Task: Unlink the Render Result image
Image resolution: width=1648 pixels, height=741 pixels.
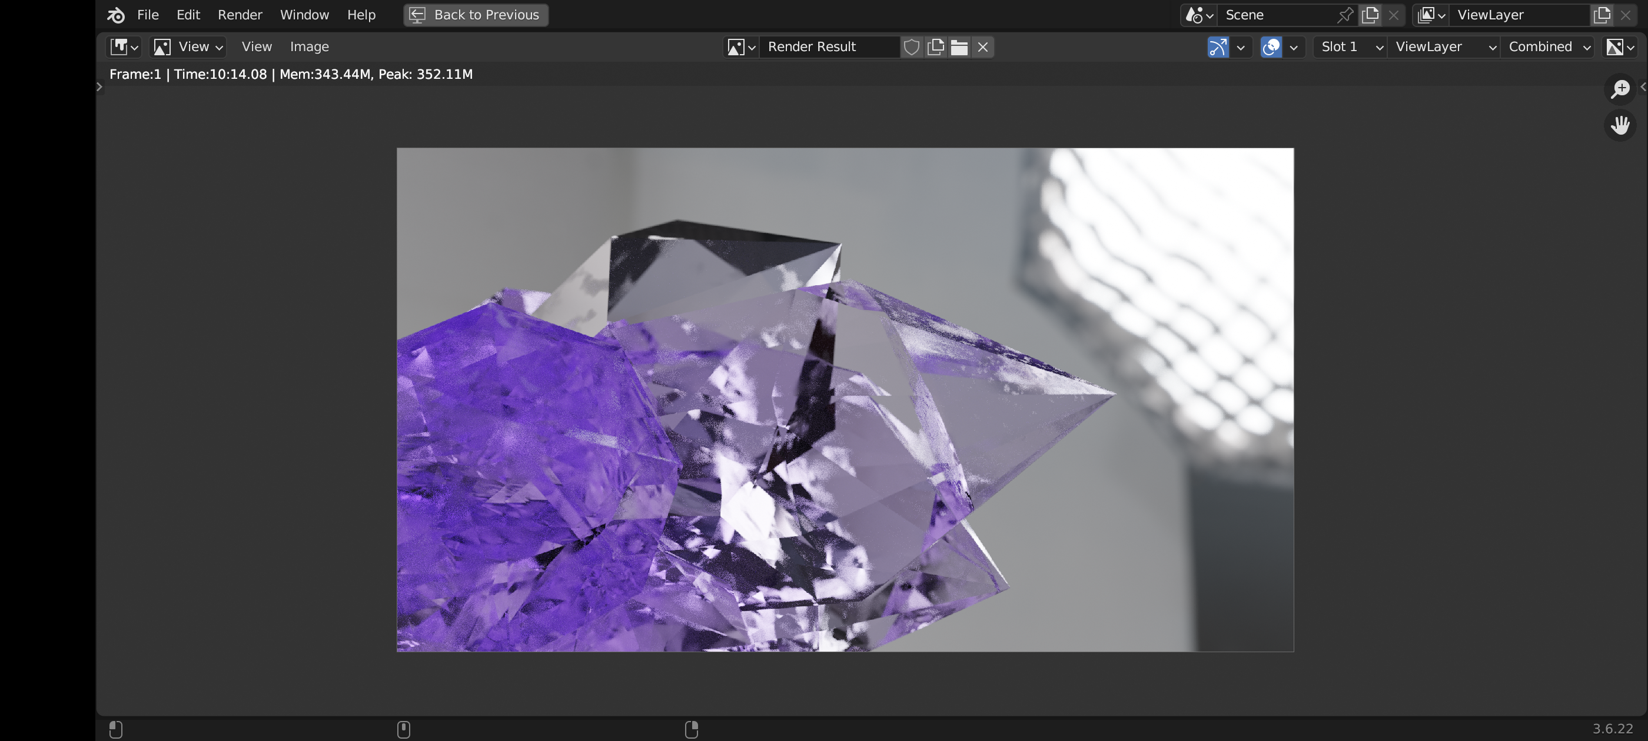Action: pyautogui.click(x=983, y=46)
